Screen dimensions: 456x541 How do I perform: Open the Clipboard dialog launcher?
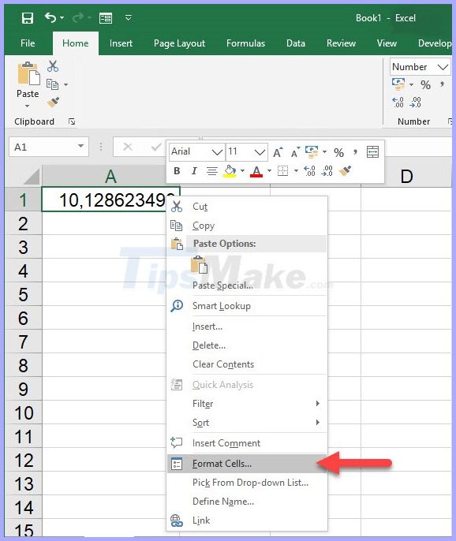pos(72,121)
